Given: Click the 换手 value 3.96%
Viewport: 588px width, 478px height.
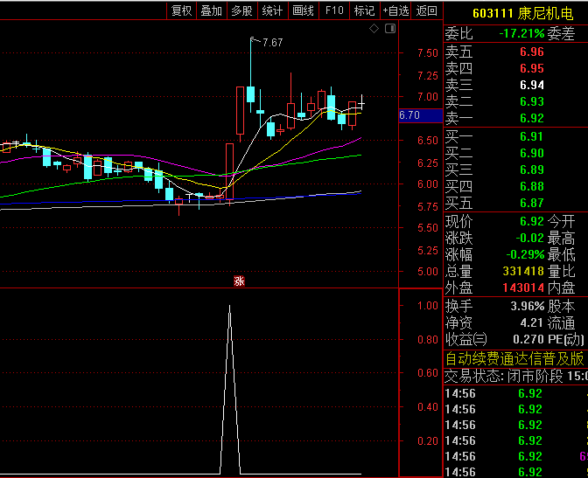Looking at the screenshot, I should 528,306.
